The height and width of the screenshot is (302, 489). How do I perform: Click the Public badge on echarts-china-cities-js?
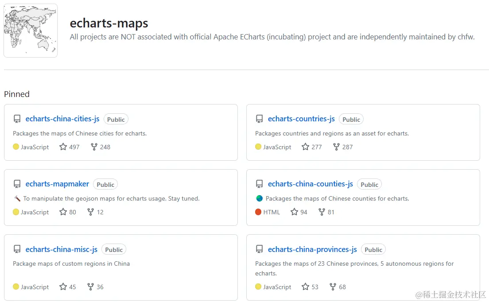[x=116, y=120]
